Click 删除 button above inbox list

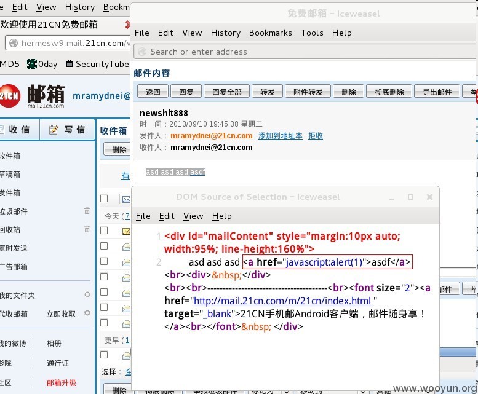tap(117, 149)
